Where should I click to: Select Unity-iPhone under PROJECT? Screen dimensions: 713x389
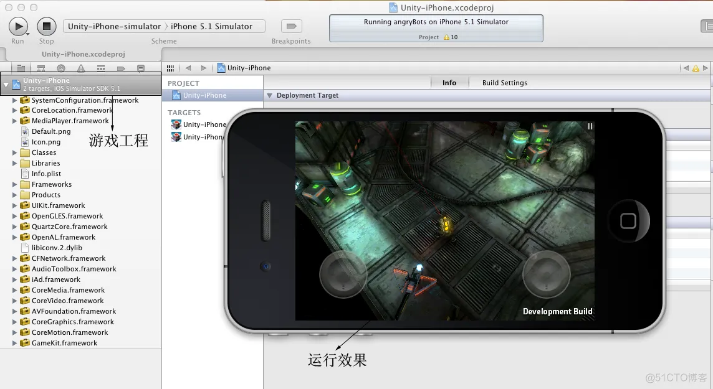pos(213,95)
